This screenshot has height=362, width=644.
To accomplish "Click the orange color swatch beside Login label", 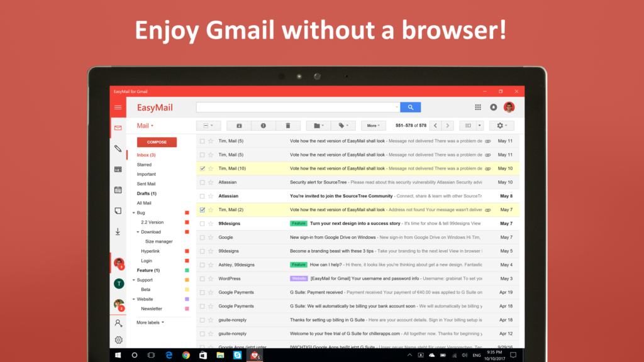I will [186, 260].
